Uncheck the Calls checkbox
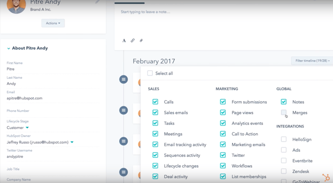333x183 pixels. point(155,102)
